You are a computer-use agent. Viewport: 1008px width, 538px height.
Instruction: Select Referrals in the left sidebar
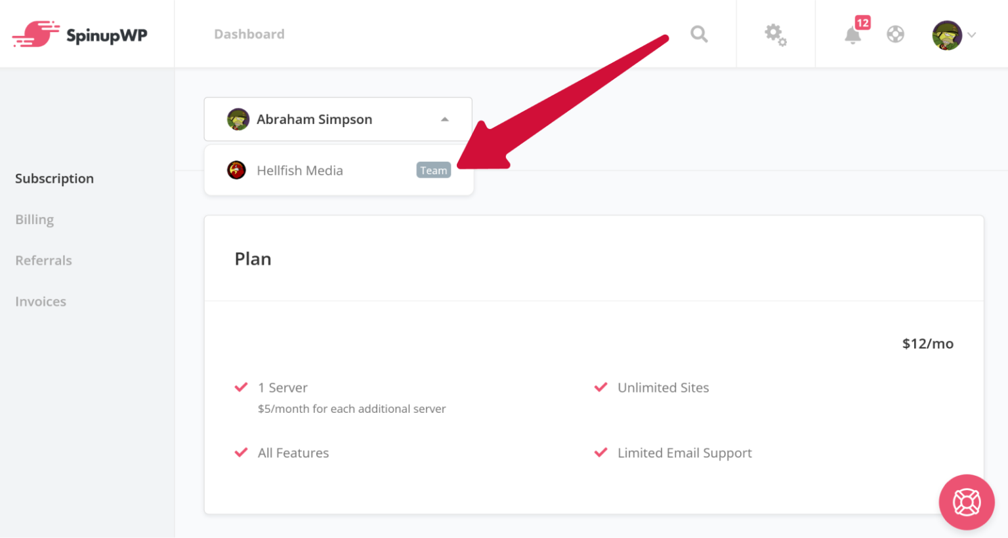43,260
